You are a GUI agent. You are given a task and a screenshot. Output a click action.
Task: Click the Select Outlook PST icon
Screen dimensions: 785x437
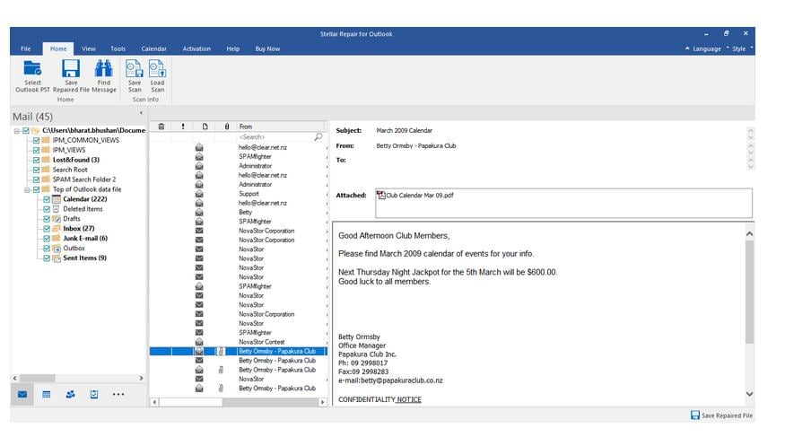coord(32,68)
